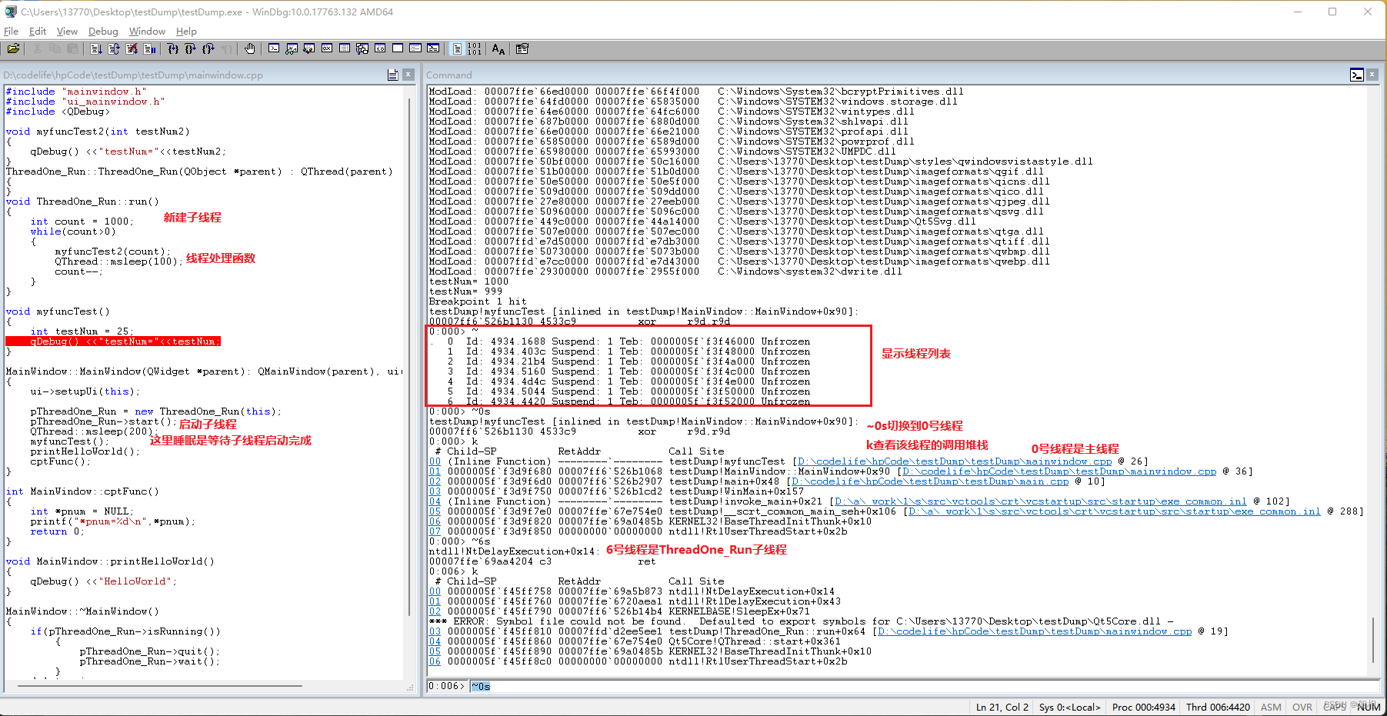Open the Edit menu
Screen dimensions: 1387x716
[x=38, y=32]
